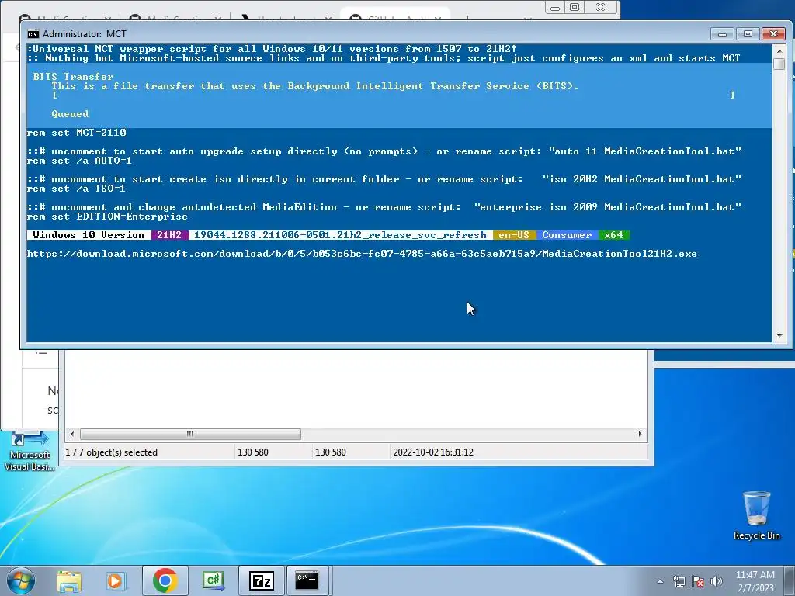Click the '2022-10-02 16:31:12' status bar date
The width and height of the screenshot is (795, 596).
coord(433,452)
